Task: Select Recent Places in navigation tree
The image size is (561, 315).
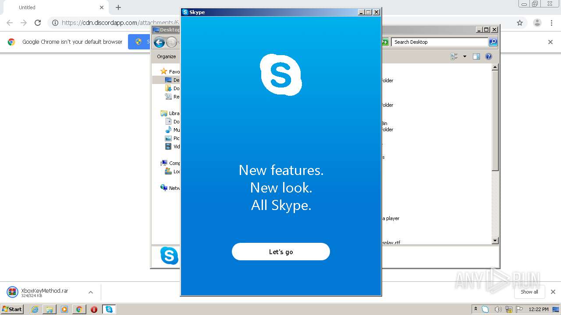Action: coord(172,97)
